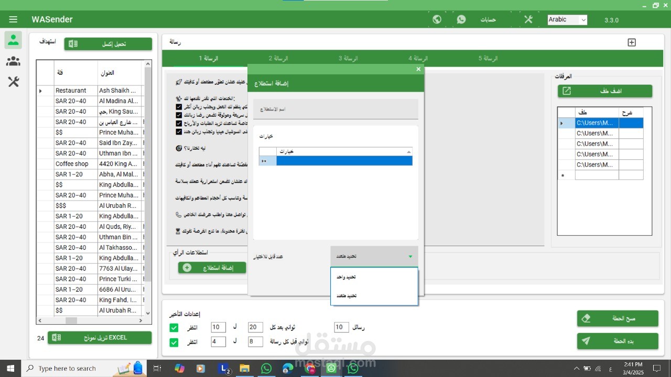Select the highlighted first attachment file row
671x377 pixels.
(x=600, y=123)
